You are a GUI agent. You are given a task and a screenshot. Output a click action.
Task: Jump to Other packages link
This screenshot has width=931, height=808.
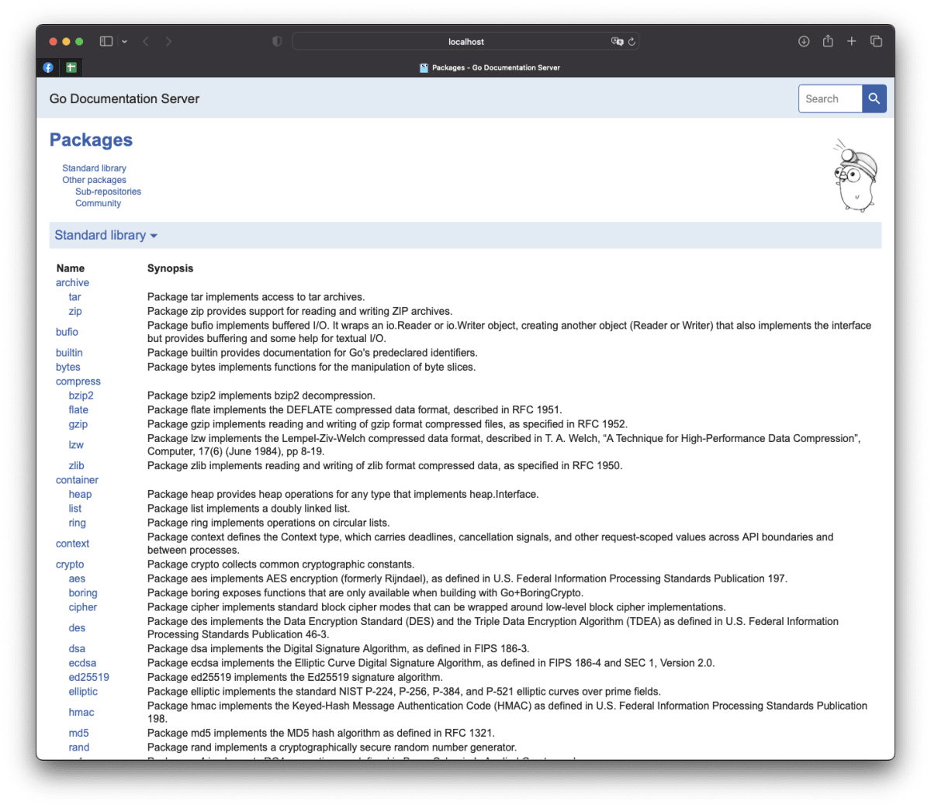click(x=94, y=180)
